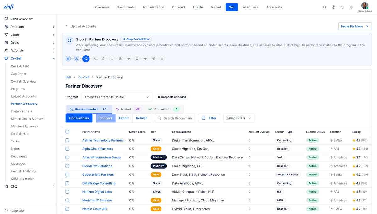
Task: Click the Deals clipboard icon in the sidebar
Action: (x=6, y=42)
